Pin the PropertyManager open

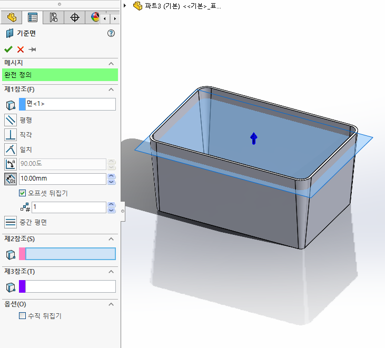pyautogui.click(x=32, y=49)
